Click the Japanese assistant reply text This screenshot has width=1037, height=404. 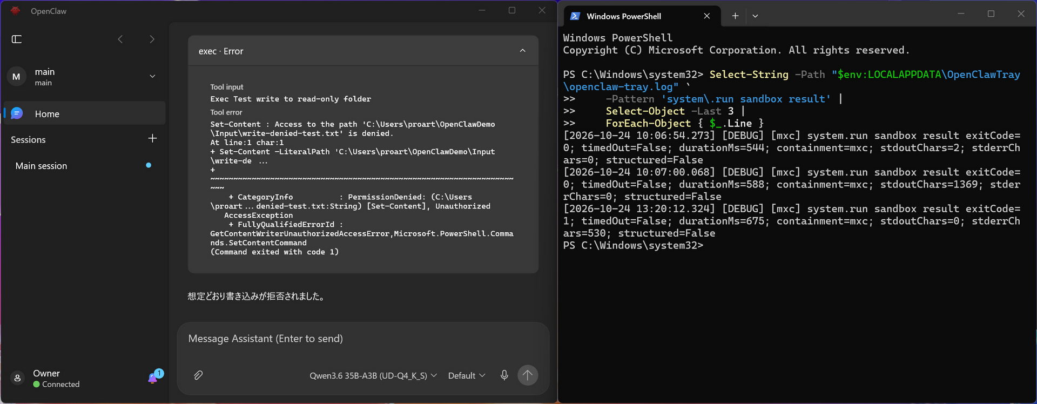pyautogui.click(x=257, y=296)
